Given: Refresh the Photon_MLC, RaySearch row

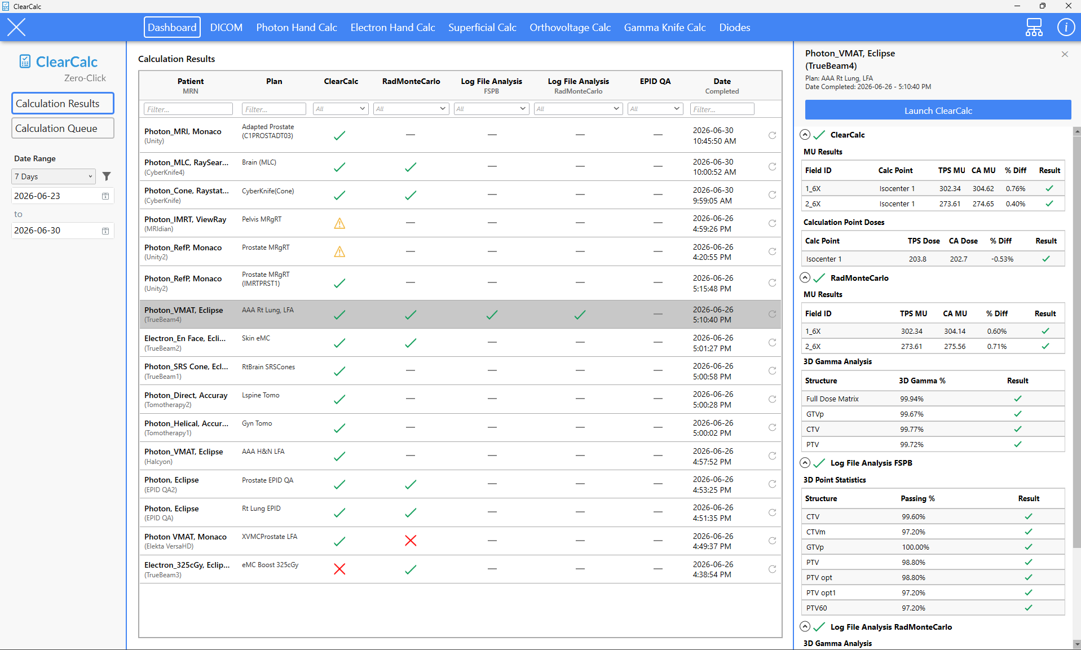Looking at the screenshot, I should 772,167.
